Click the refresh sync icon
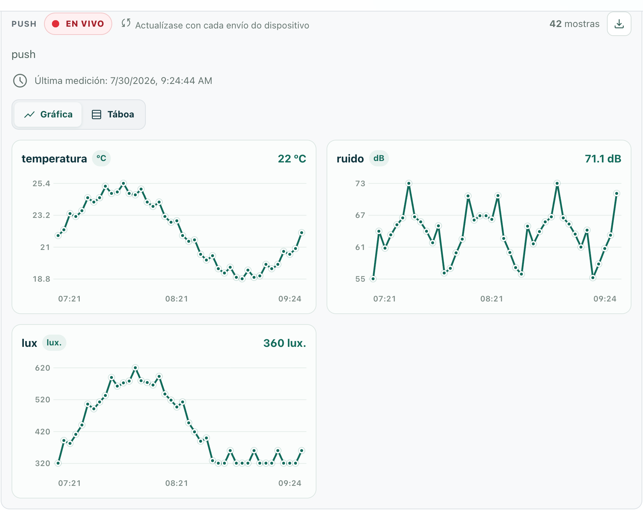 (x=126, y=23)
